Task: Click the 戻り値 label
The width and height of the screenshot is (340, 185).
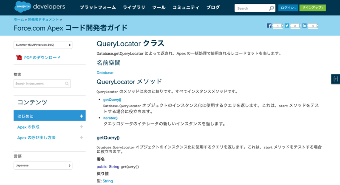Action: click(102, 174)
